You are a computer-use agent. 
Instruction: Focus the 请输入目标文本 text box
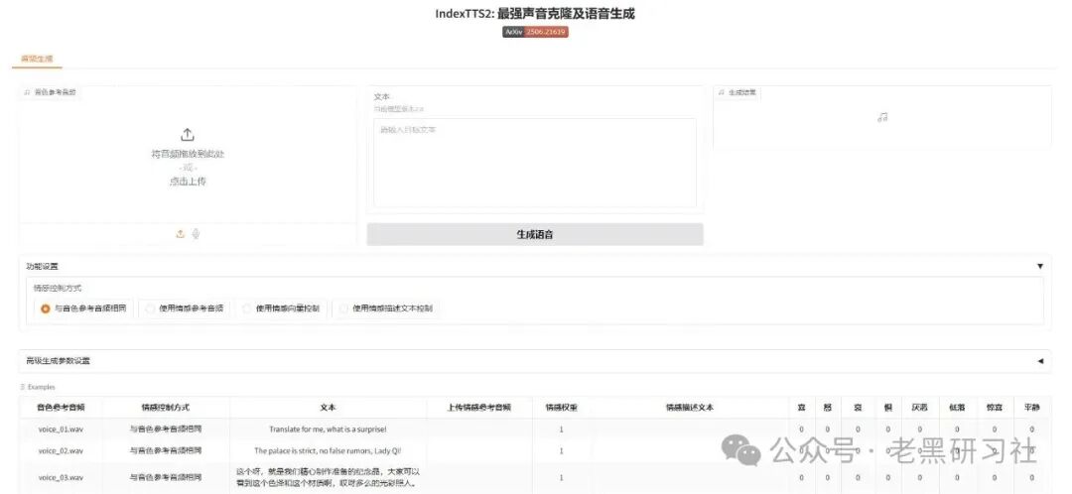coord(535,163)
